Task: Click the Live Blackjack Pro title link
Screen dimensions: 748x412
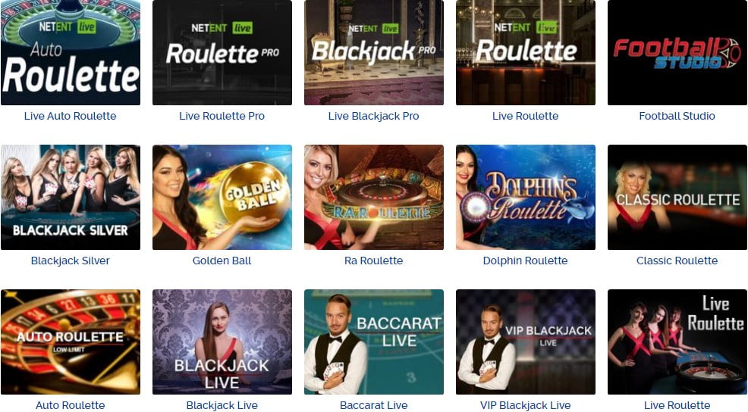Action: (373, 116)
